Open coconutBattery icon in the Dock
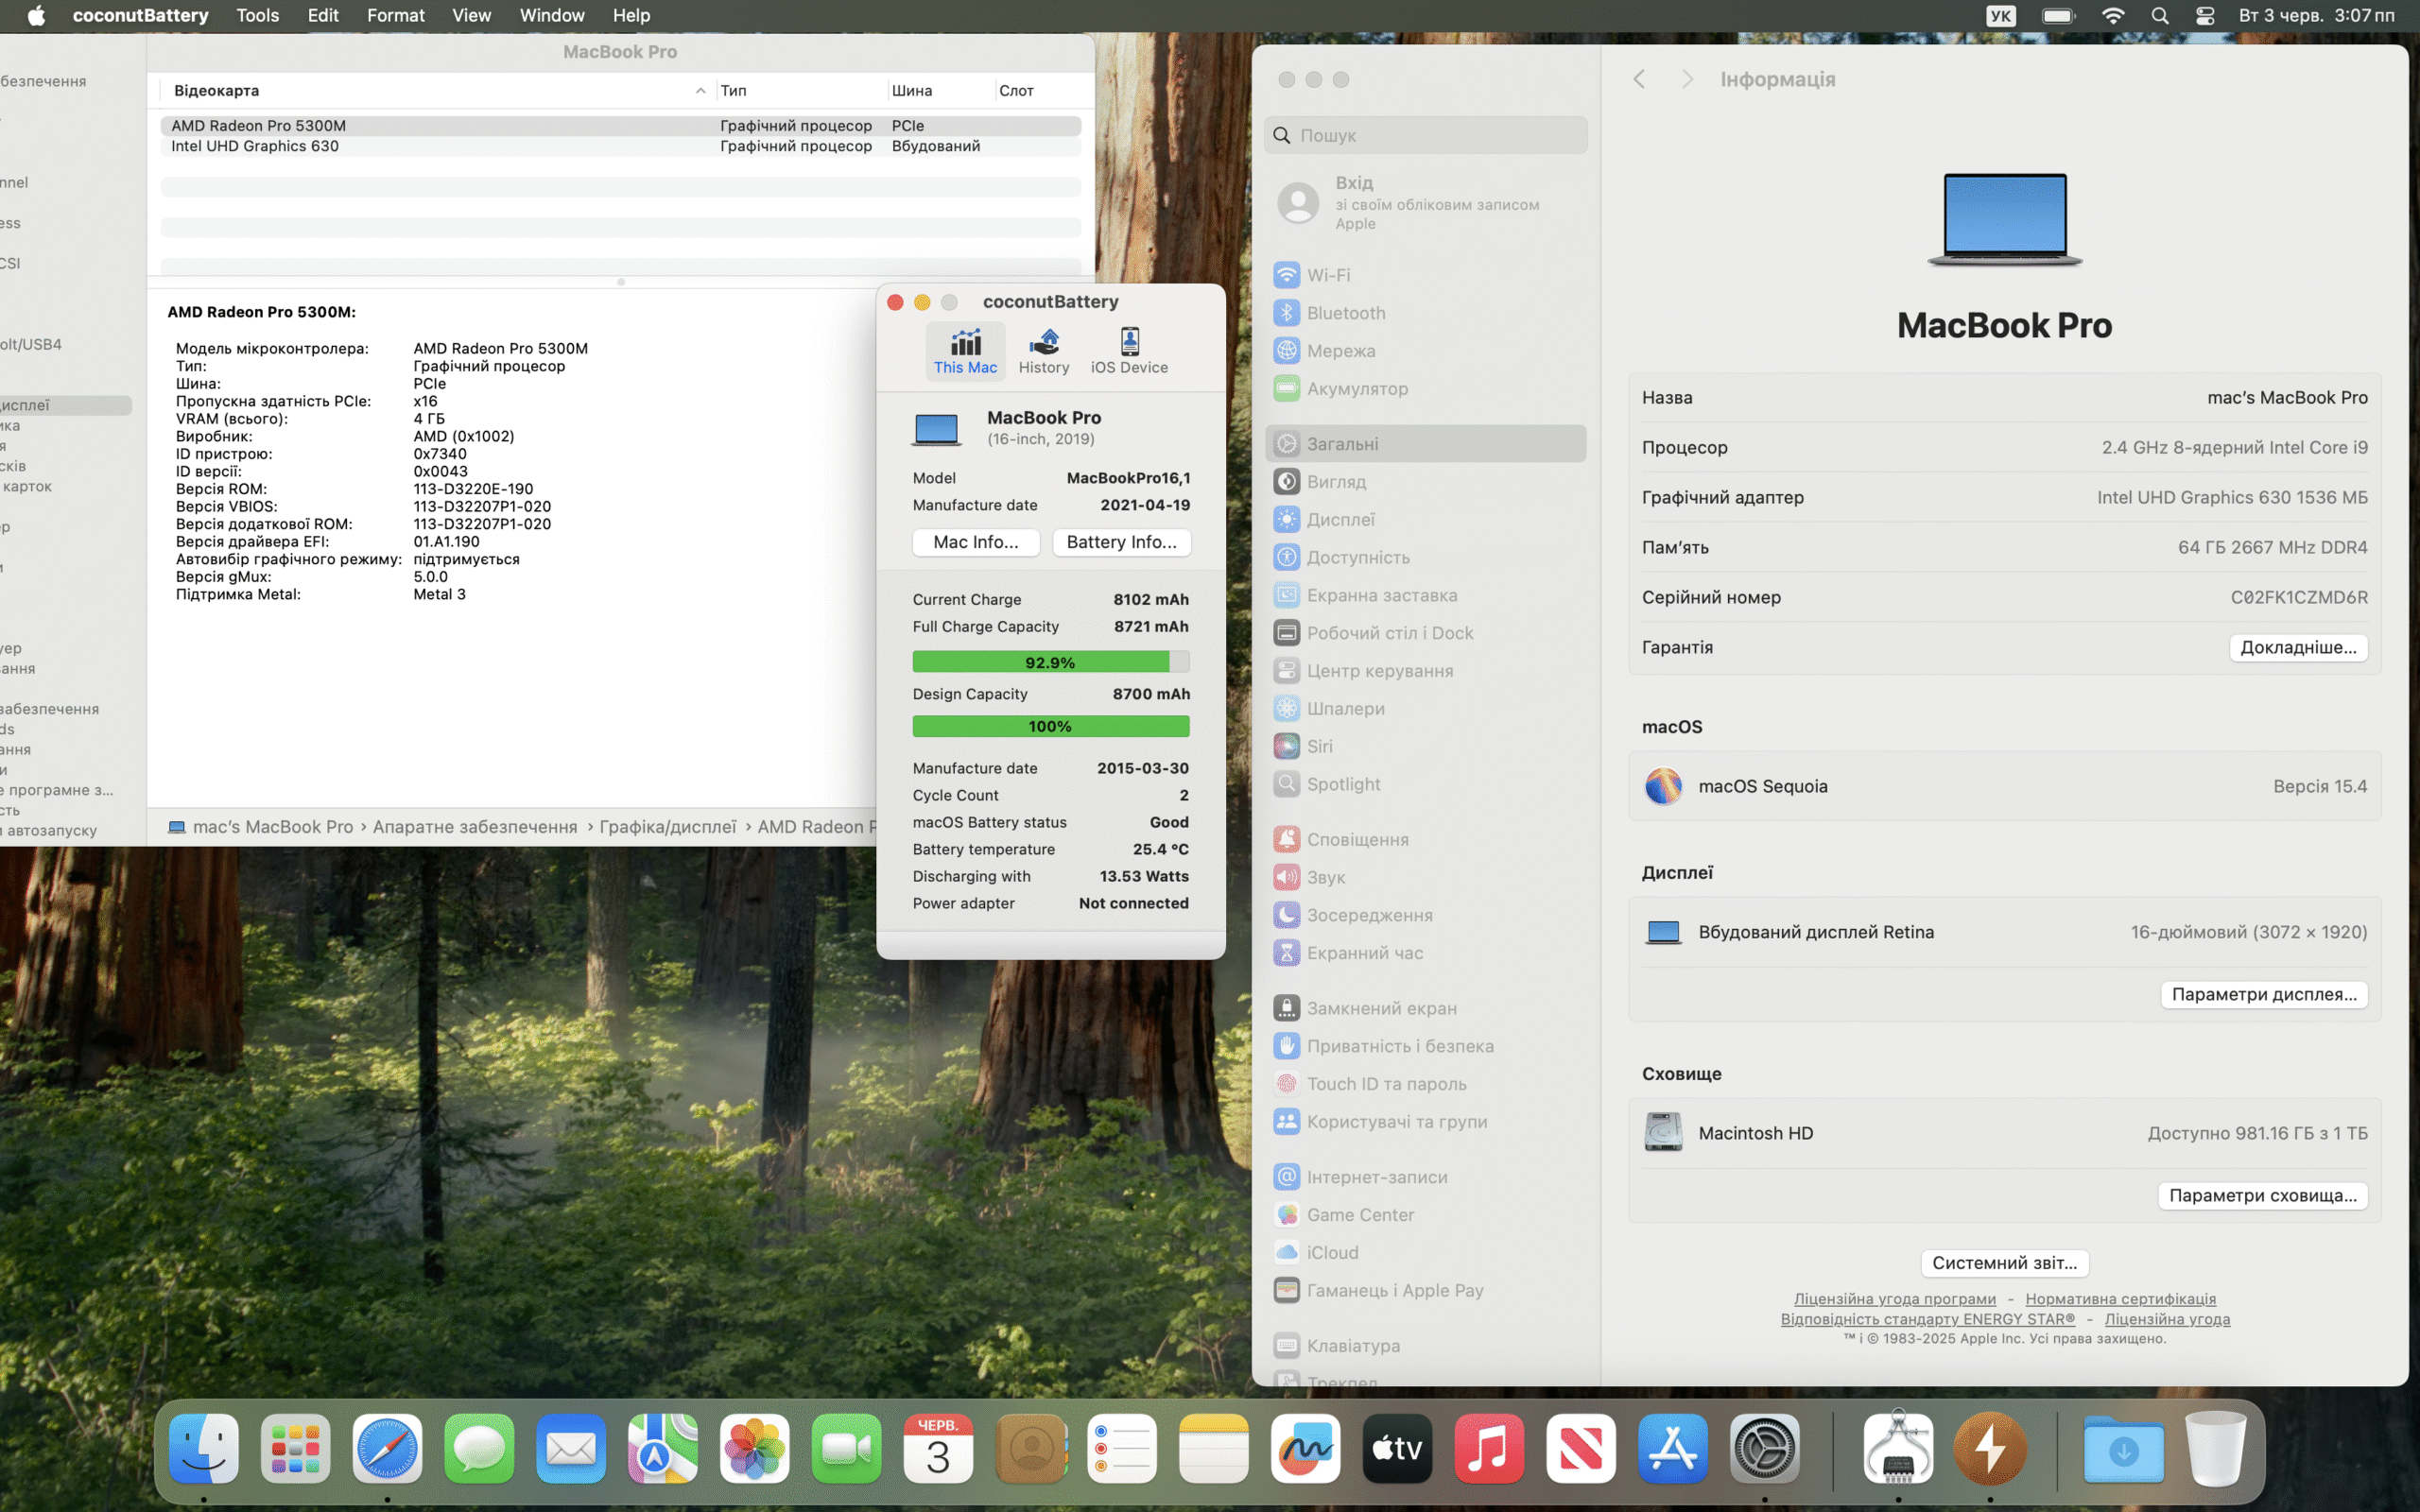2420x1512 pixels. (x=1990, y=1448)
